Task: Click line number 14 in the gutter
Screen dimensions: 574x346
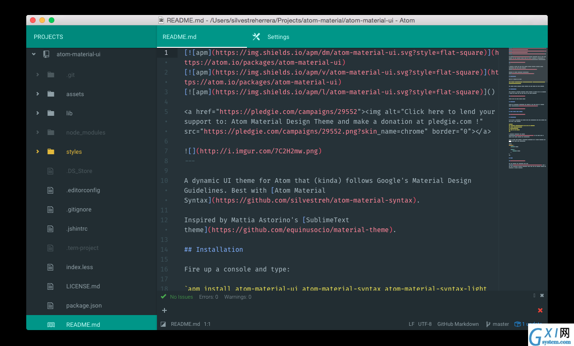Action: click(x=164, y=249)
